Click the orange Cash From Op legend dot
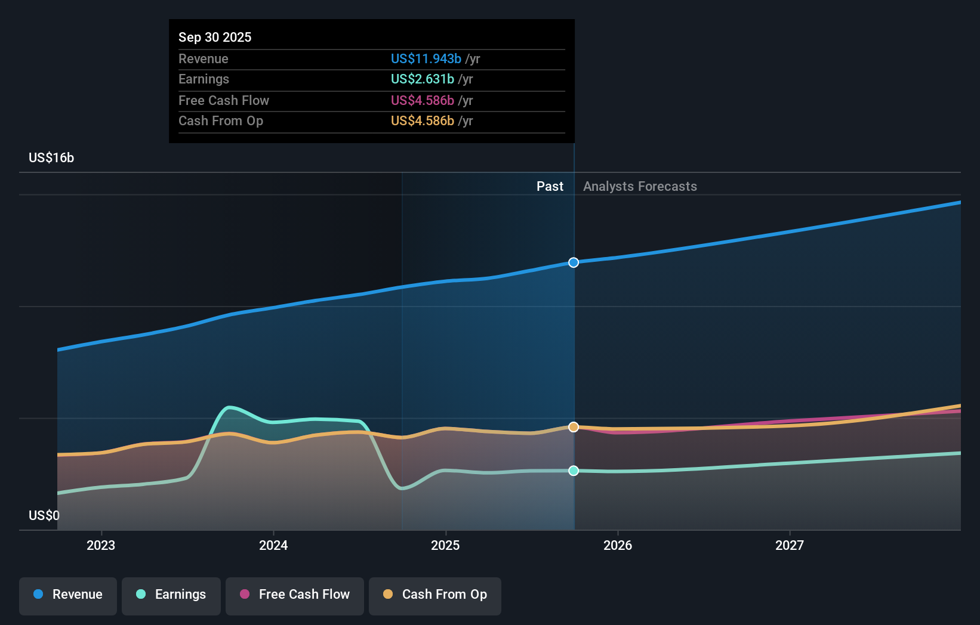980x625 pixels. 387,595
